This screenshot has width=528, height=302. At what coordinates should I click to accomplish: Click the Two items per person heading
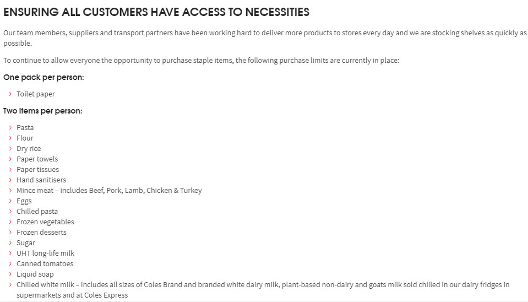click(x=43, y=111)
